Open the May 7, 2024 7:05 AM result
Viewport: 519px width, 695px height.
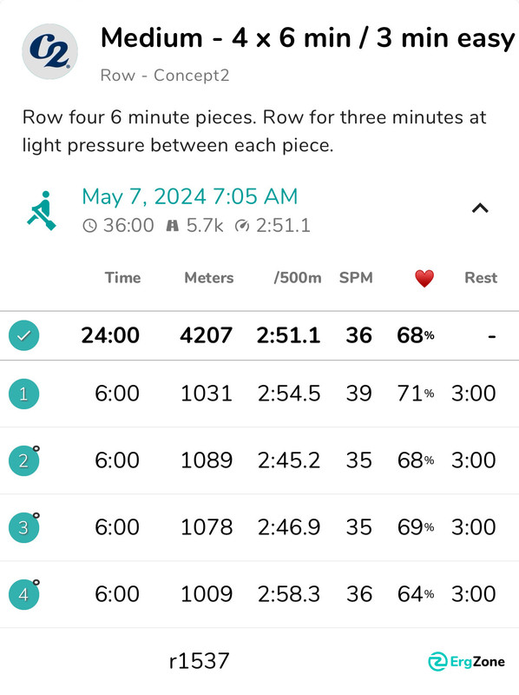tap(190, 196)
